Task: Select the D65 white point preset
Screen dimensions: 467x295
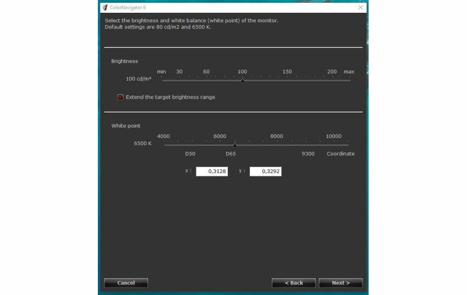Action: point(231,154)
